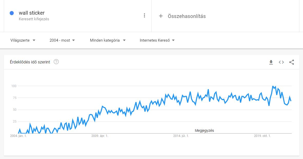Click the Érdeklődés idő szerint heading

[30, 62]
